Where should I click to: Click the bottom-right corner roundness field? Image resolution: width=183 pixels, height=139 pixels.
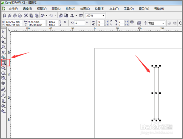[x=122, y=25]
